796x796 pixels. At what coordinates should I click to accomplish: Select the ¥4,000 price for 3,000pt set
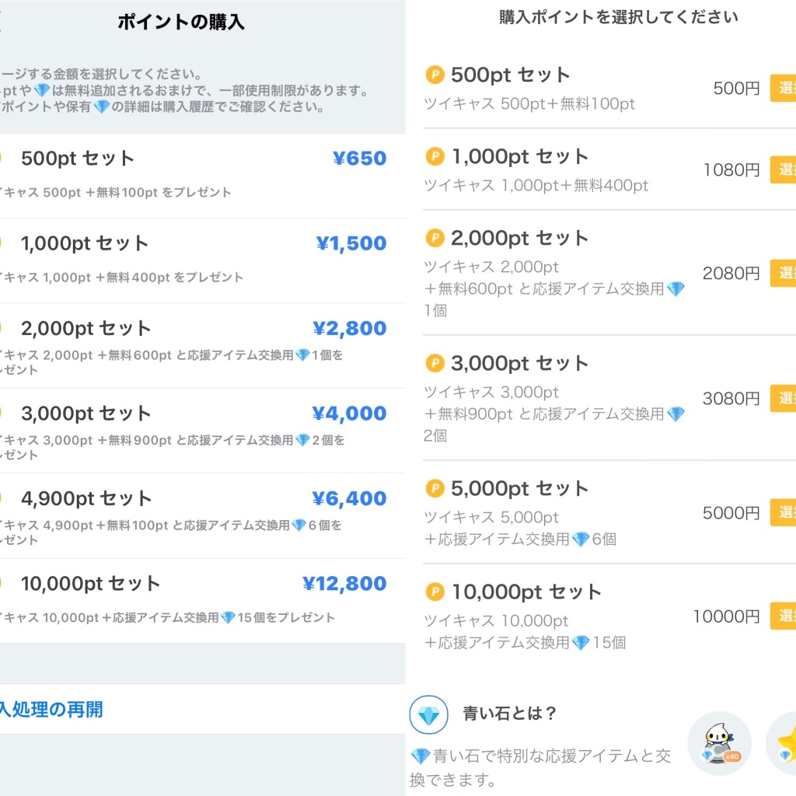pyautogui.click(x=349, y=414)
